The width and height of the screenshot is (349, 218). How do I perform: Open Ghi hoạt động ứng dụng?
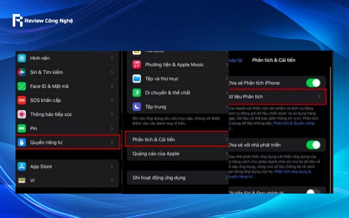(x=178, y=177)
